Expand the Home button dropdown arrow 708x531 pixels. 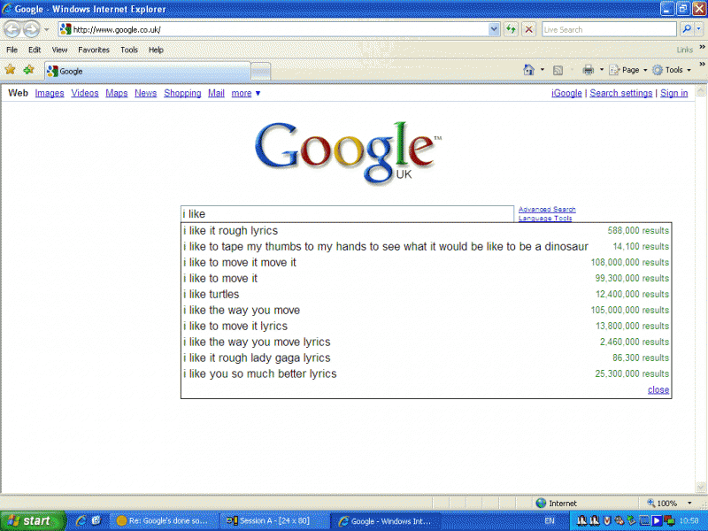(x=543, y=70)
